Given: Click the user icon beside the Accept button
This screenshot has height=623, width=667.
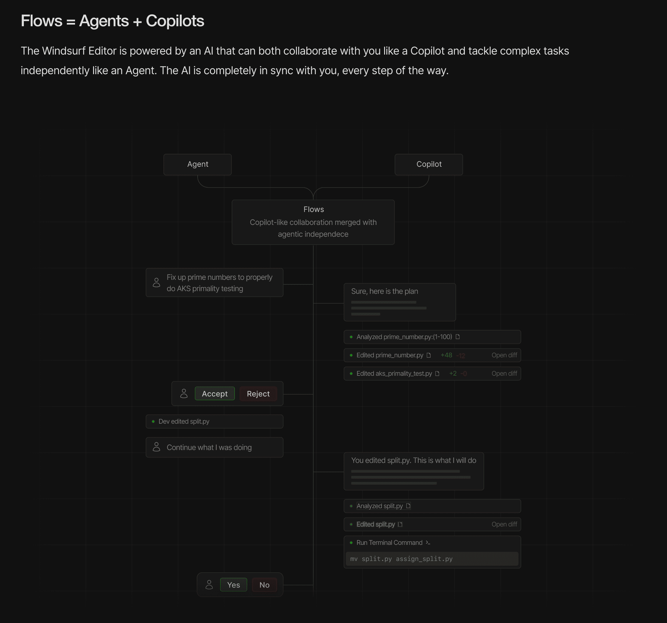Looking at the screenshot, I should tap(183, 394).
